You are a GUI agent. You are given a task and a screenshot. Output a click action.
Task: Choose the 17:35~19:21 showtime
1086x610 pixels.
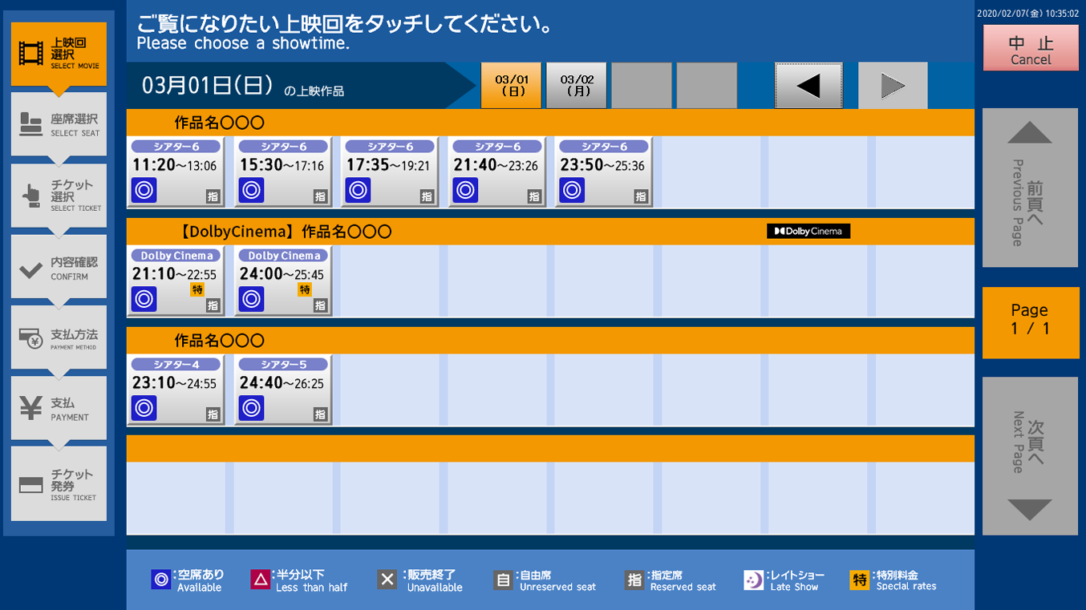click(390, 172)
